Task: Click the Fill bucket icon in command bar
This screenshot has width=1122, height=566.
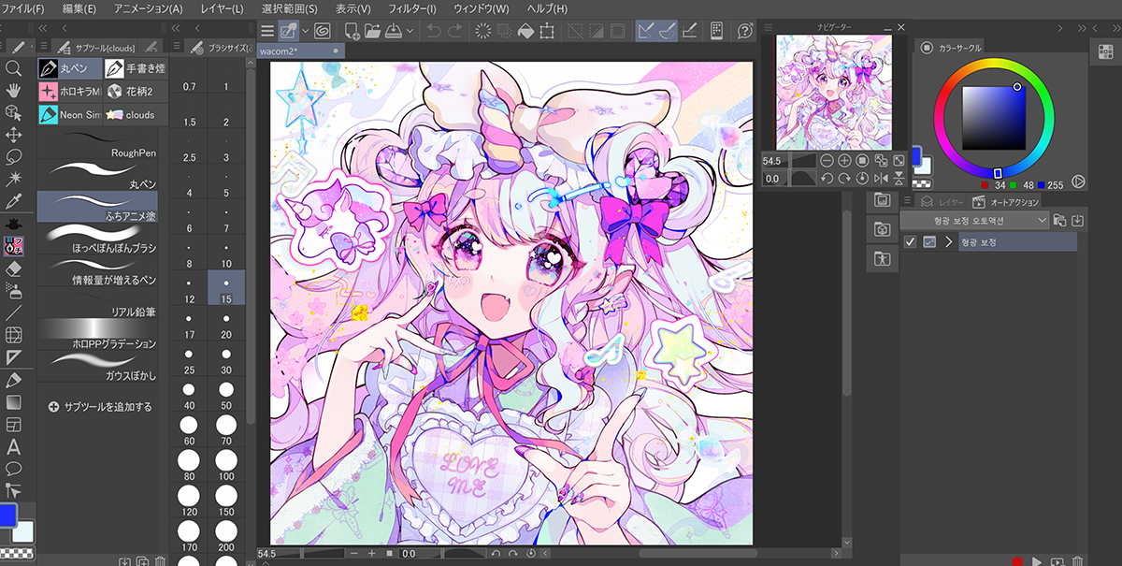Action: pyautogui.click(x=525, y=31)
